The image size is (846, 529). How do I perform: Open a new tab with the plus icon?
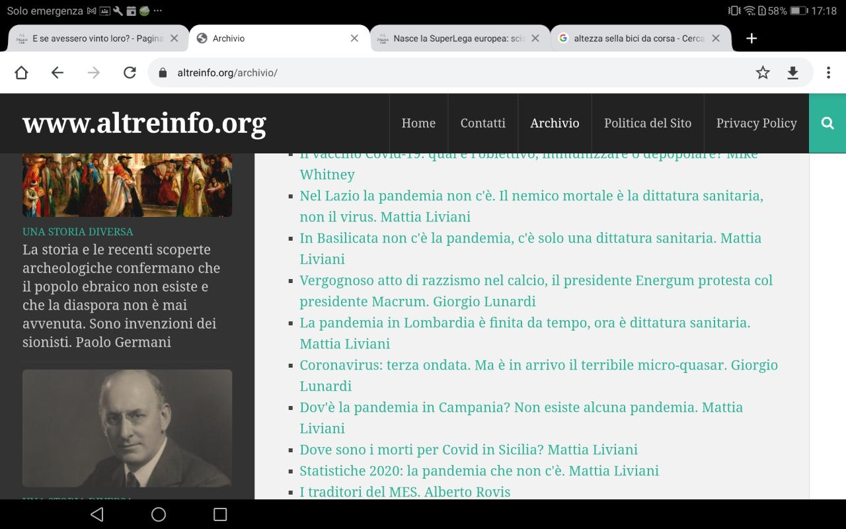pyautogui.click(x=751, y=38)
